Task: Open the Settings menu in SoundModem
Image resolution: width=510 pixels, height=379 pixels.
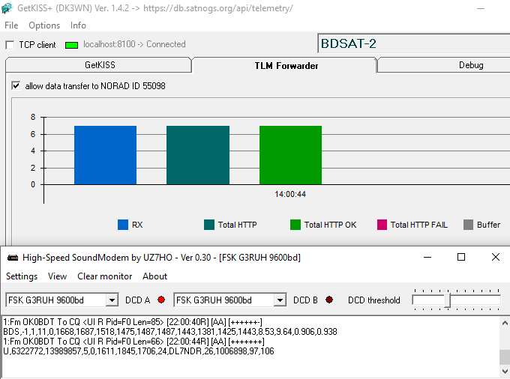Action: tap(22, 276)
